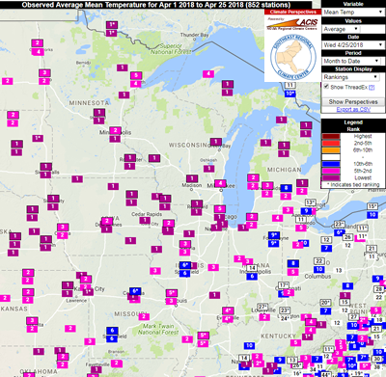Click the white 13* marker near Detroit
Viewport: 386px width, 377px height.
(x=310, y=202)
